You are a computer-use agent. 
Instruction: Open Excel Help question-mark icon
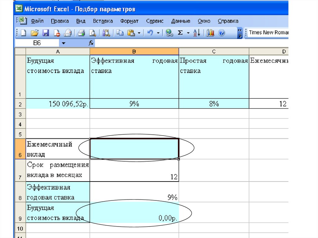221,33
